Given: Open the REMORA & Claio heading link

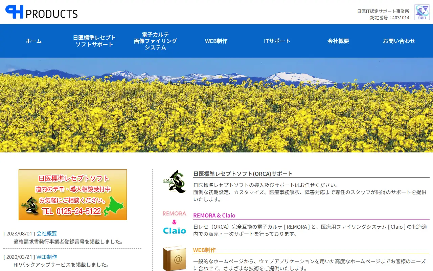Looking at the screenshot, I should coord(214,215).
